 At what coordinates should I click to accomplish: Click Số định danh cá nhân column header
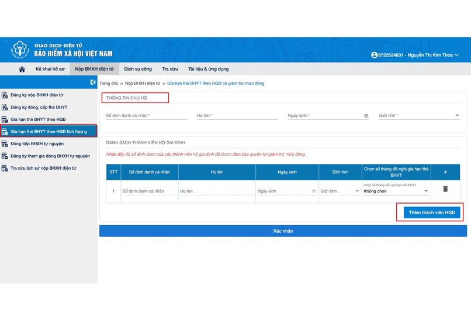(x=150, y=172)
